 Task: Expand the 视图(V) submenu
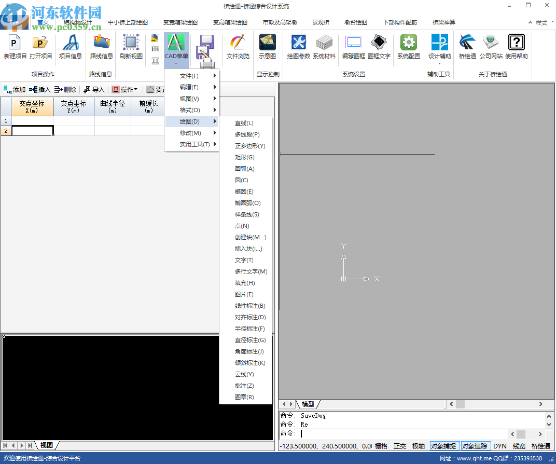pos(192,99)
